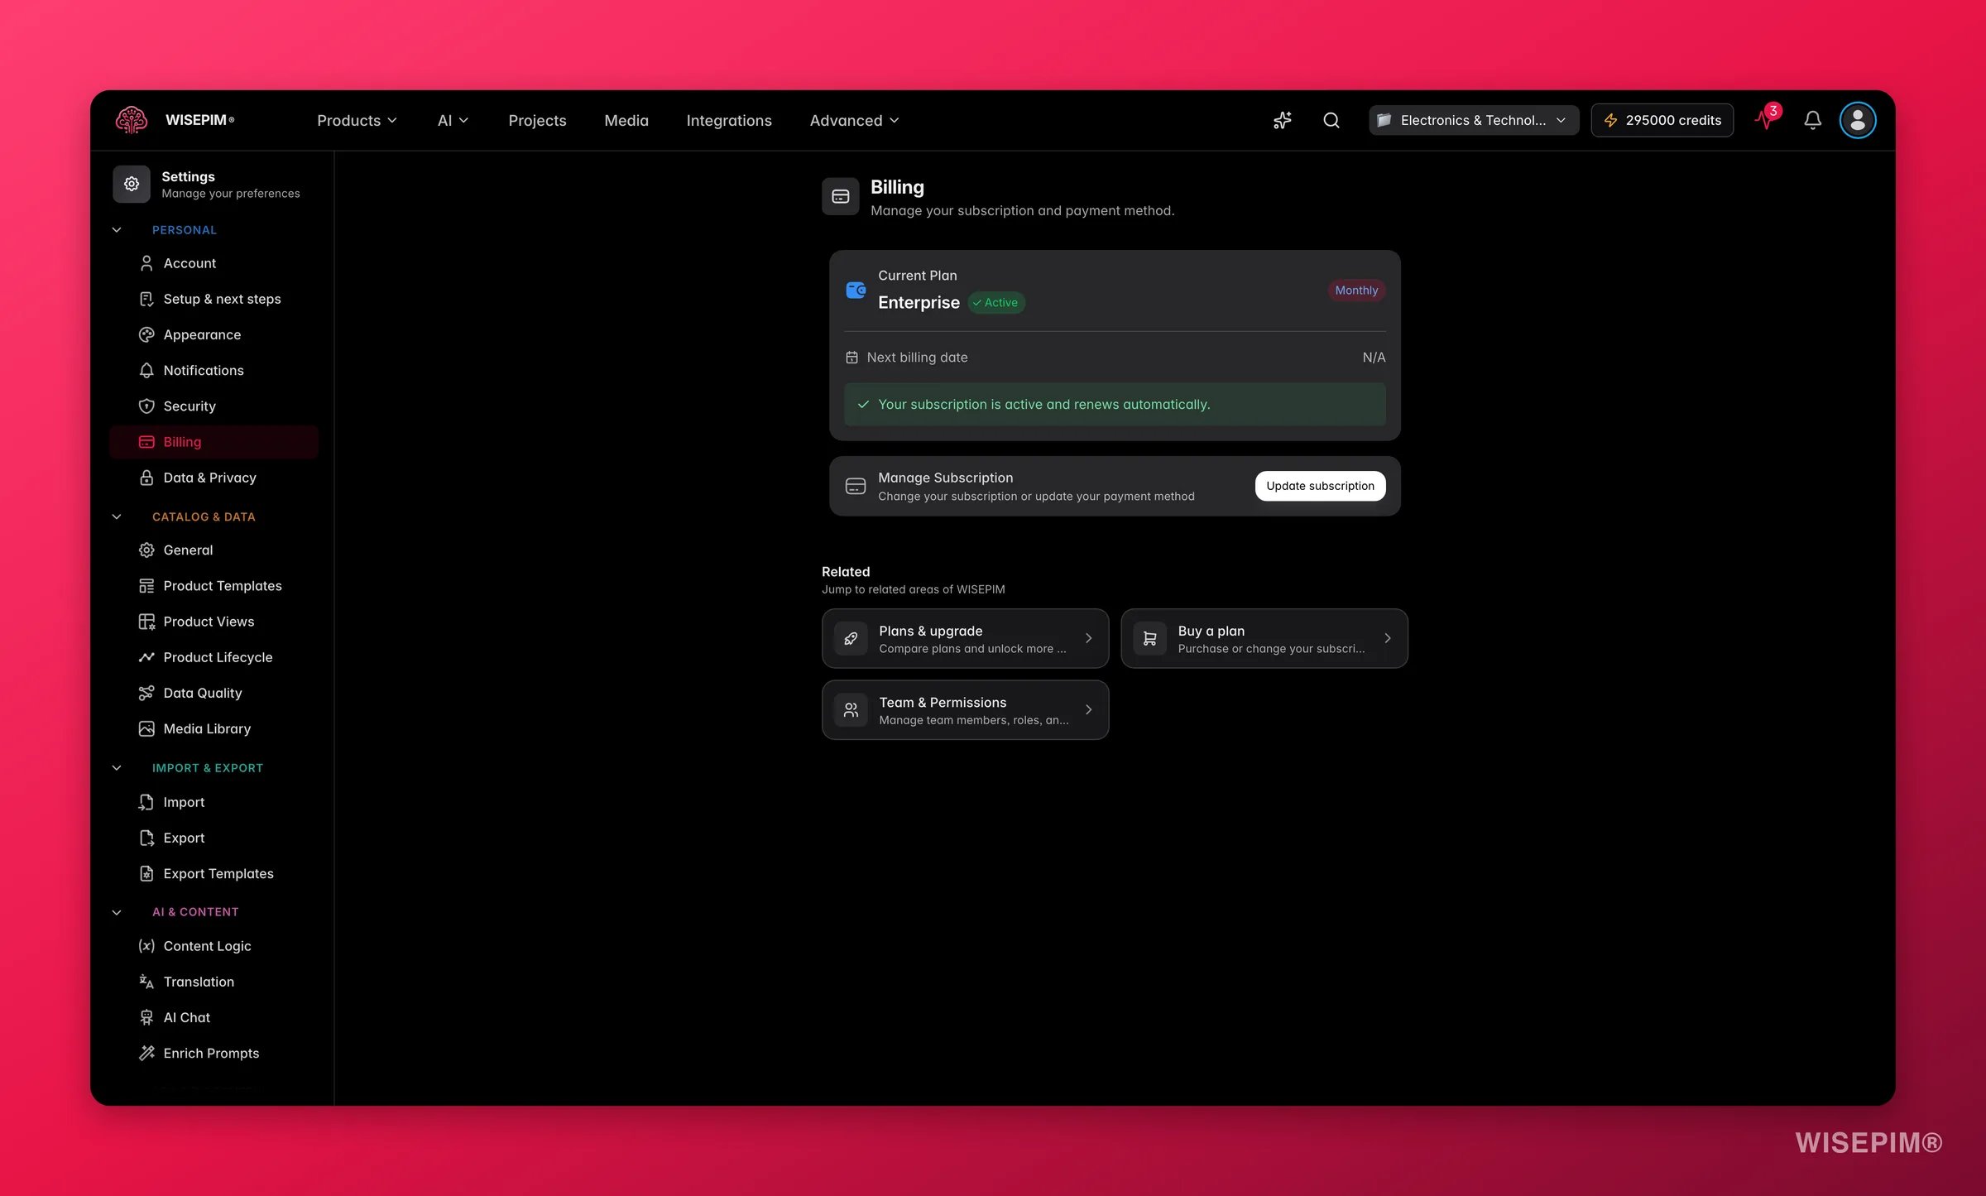
Task: Open the AI sparkles assistant icon
Action: click(1282, 120)
